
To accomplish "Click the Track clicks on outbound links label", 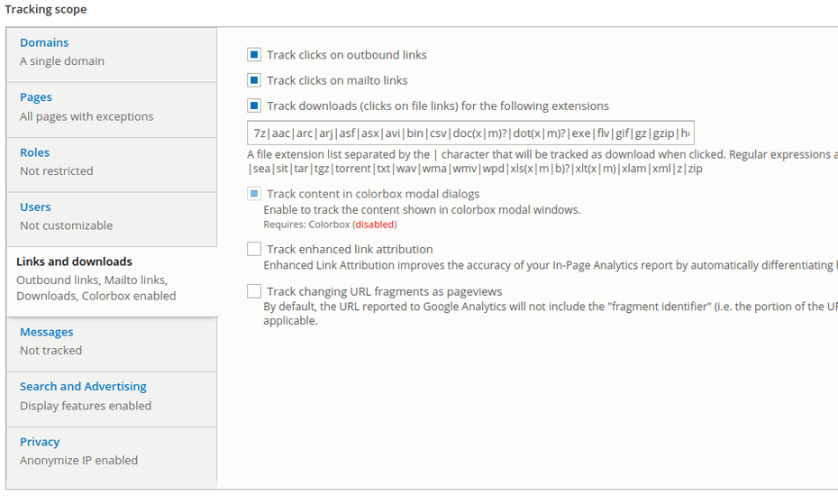I will pyautogui.click(x=347, y=55).
